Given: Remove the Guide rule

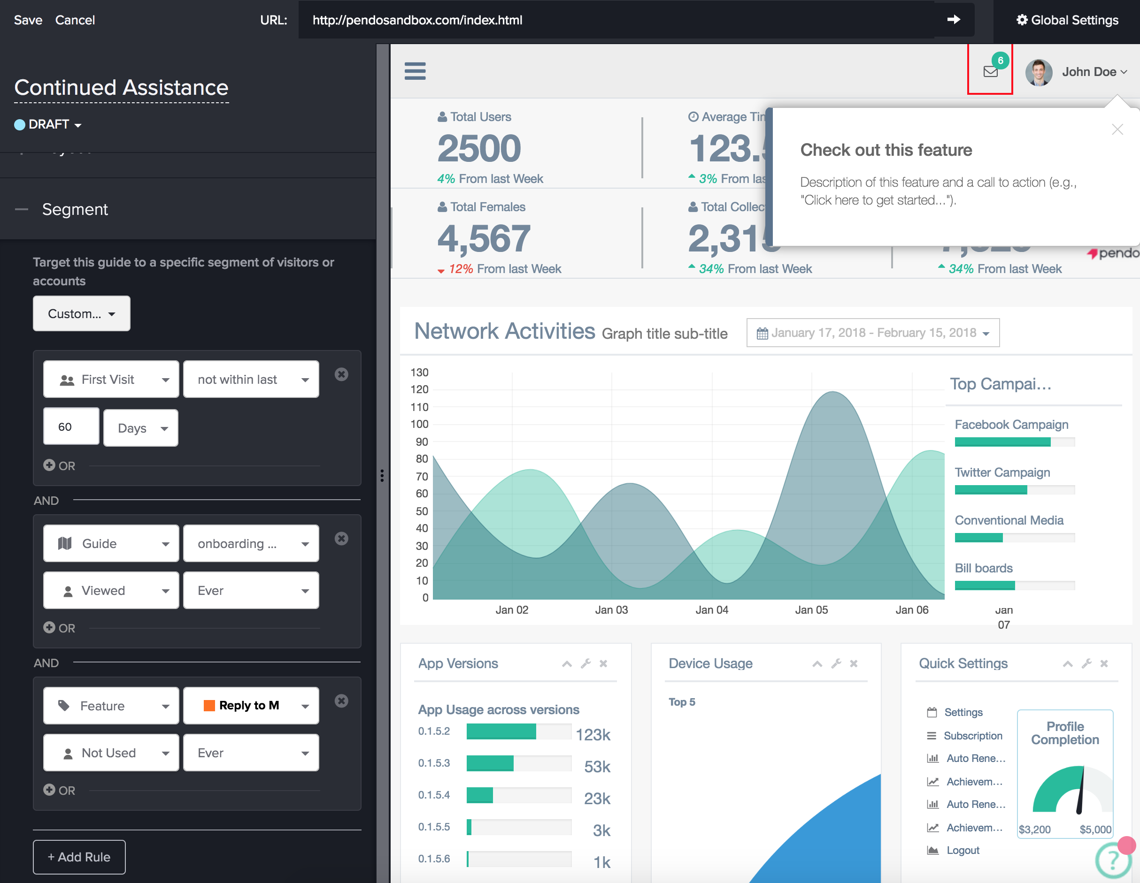Looking at the screenshot, I should 341,539.
